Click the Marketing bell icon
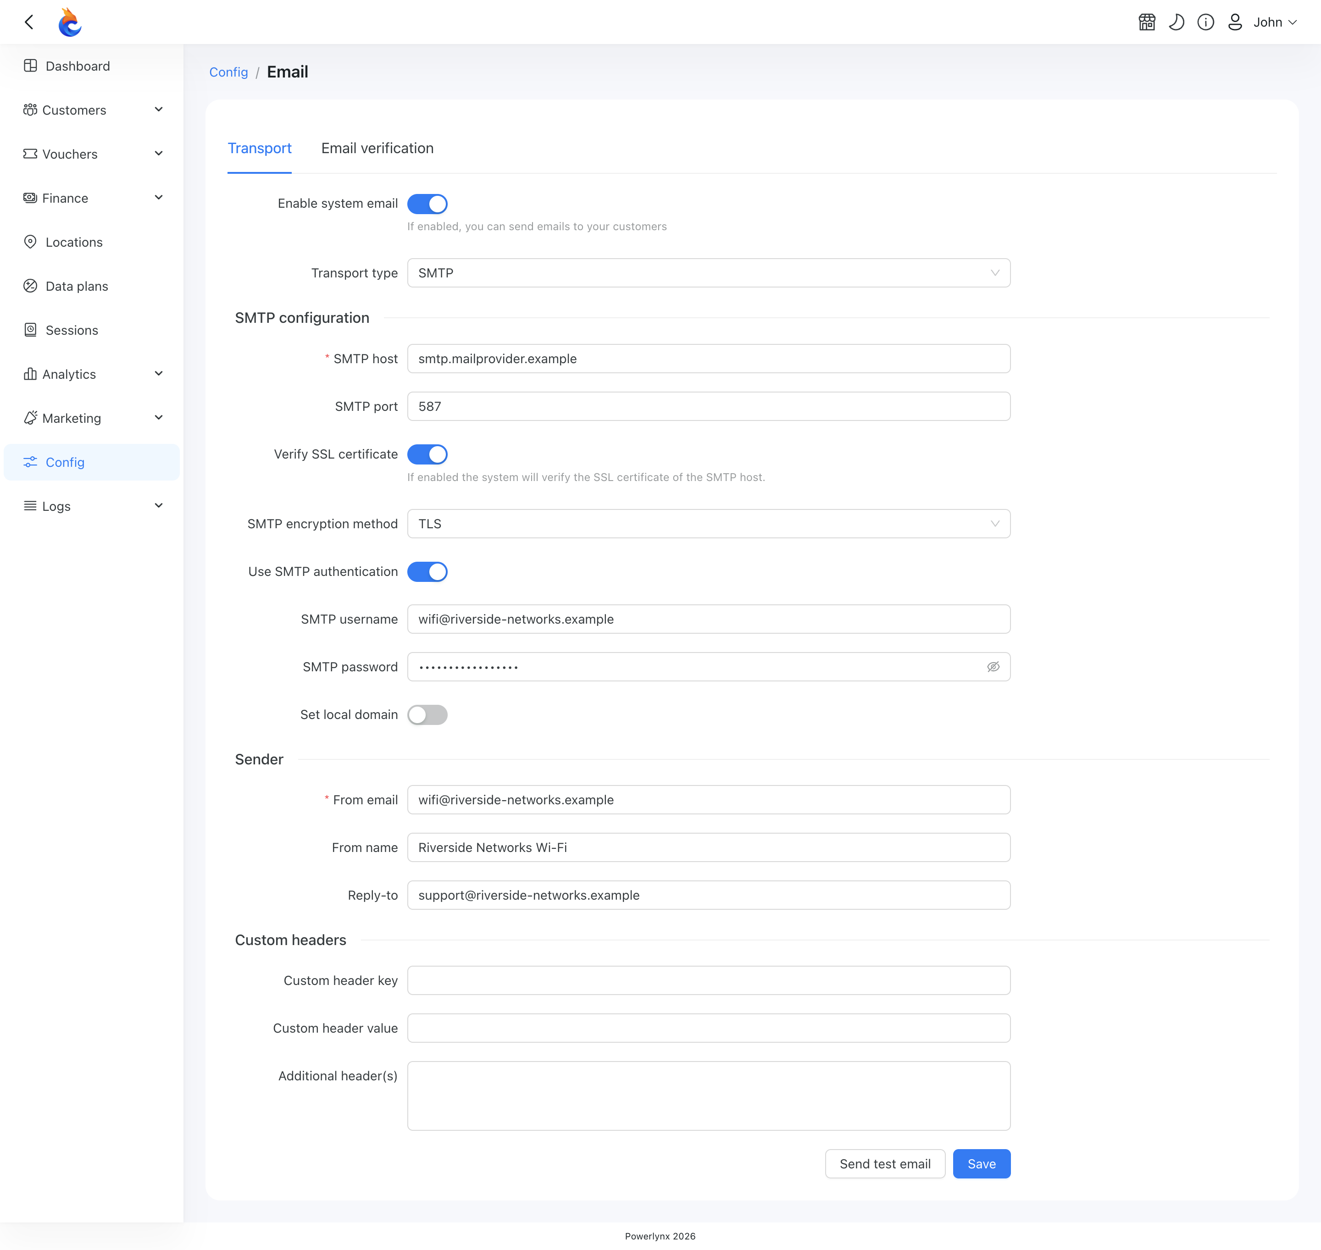This screenshot has height=1250, width=1321. click(30, 418)
